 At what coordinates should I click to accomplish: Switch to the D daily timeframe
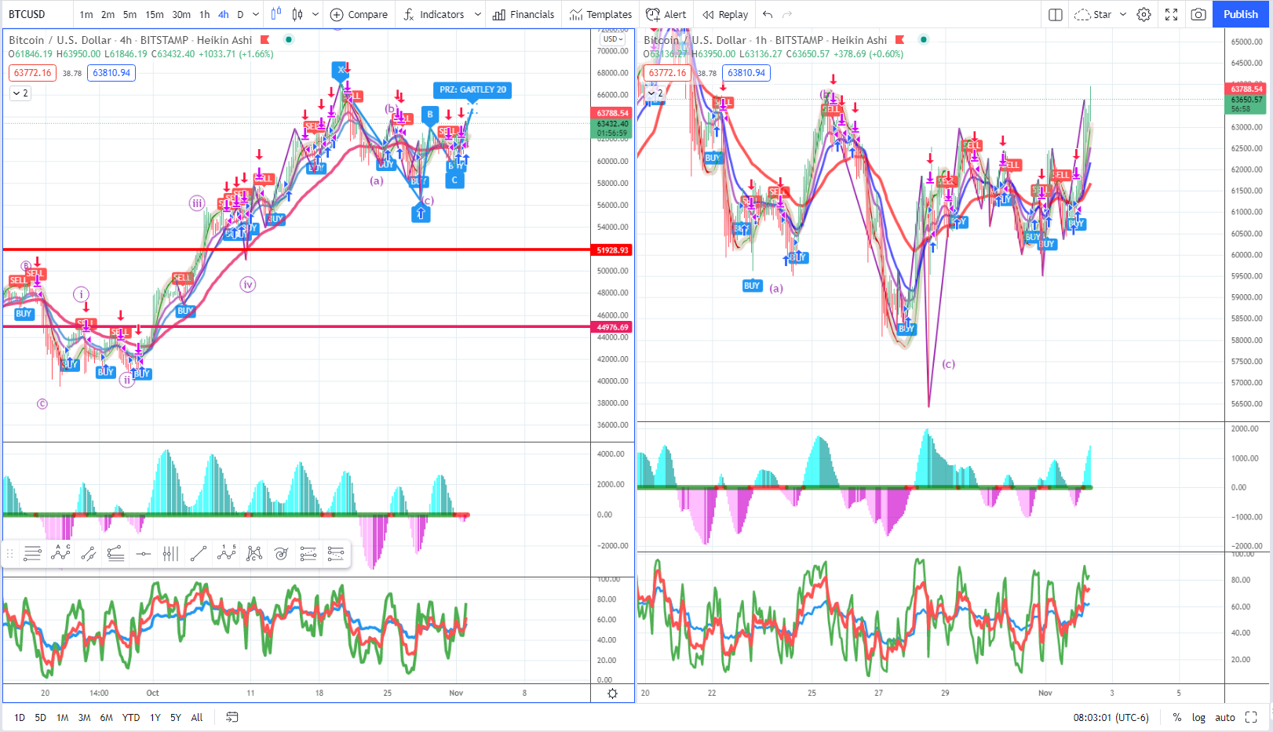(240, 14)
